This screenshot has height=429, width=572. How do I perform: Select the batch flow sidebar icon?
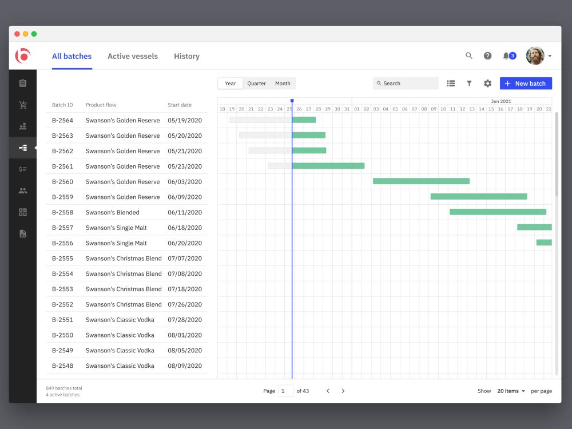coord(23,148)
